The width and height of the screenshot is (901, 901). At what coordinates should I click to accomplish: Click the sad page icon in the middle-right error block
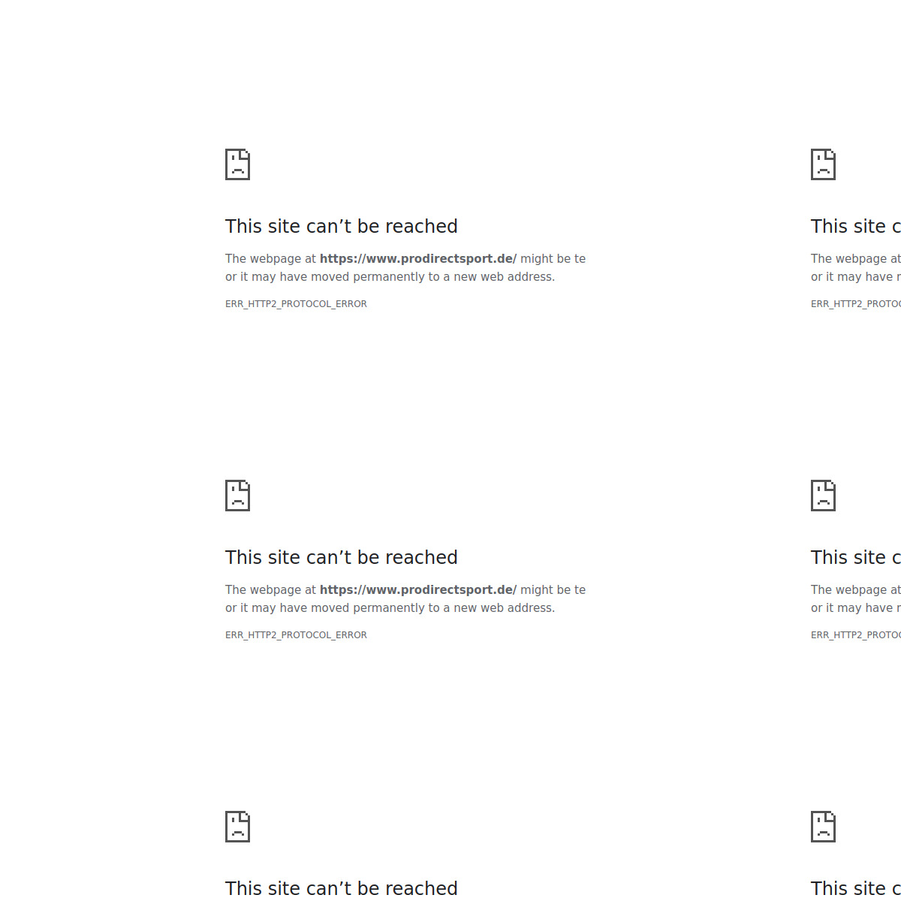coord(823,496)
